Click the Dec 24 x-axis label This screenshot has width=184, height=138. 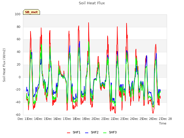pyautogui.click(x=128, y=119)
